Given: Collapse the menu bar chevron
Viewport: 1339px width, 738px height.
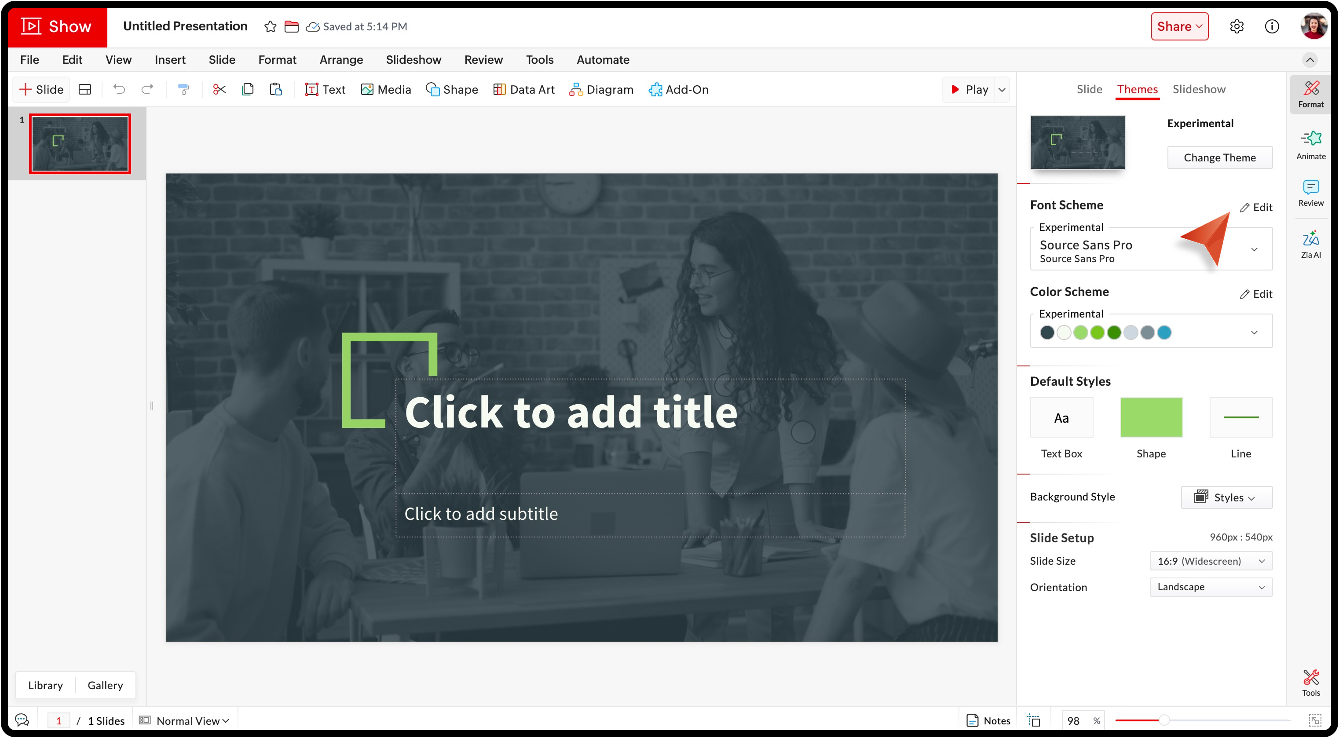Looking at the screenshot, I should pyautogui.click(x=1310, y=60).
